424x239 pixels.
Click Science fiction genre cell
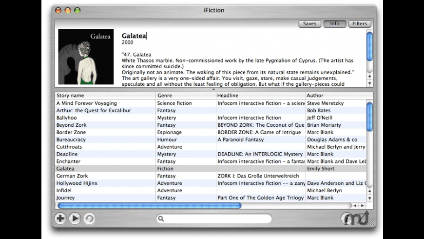174,103
